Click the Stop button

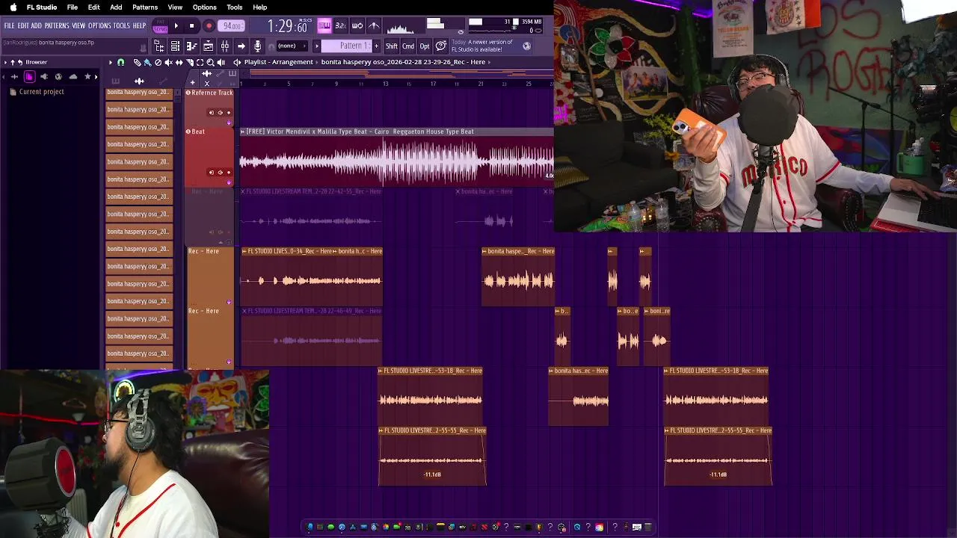tap(191, 25)
